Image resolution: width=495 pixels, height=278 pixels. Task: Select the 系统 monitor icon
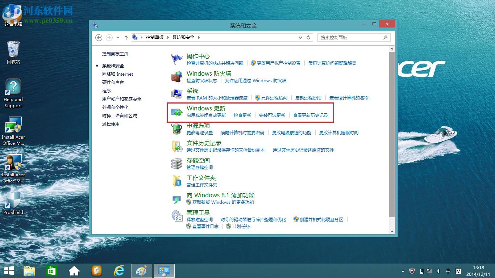pyautogui.click(x=176, y=94)
